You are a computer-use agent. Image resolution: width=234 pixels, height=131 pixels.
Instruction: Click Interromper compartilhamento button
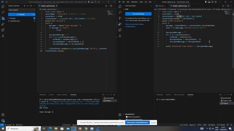pos(137,123)
